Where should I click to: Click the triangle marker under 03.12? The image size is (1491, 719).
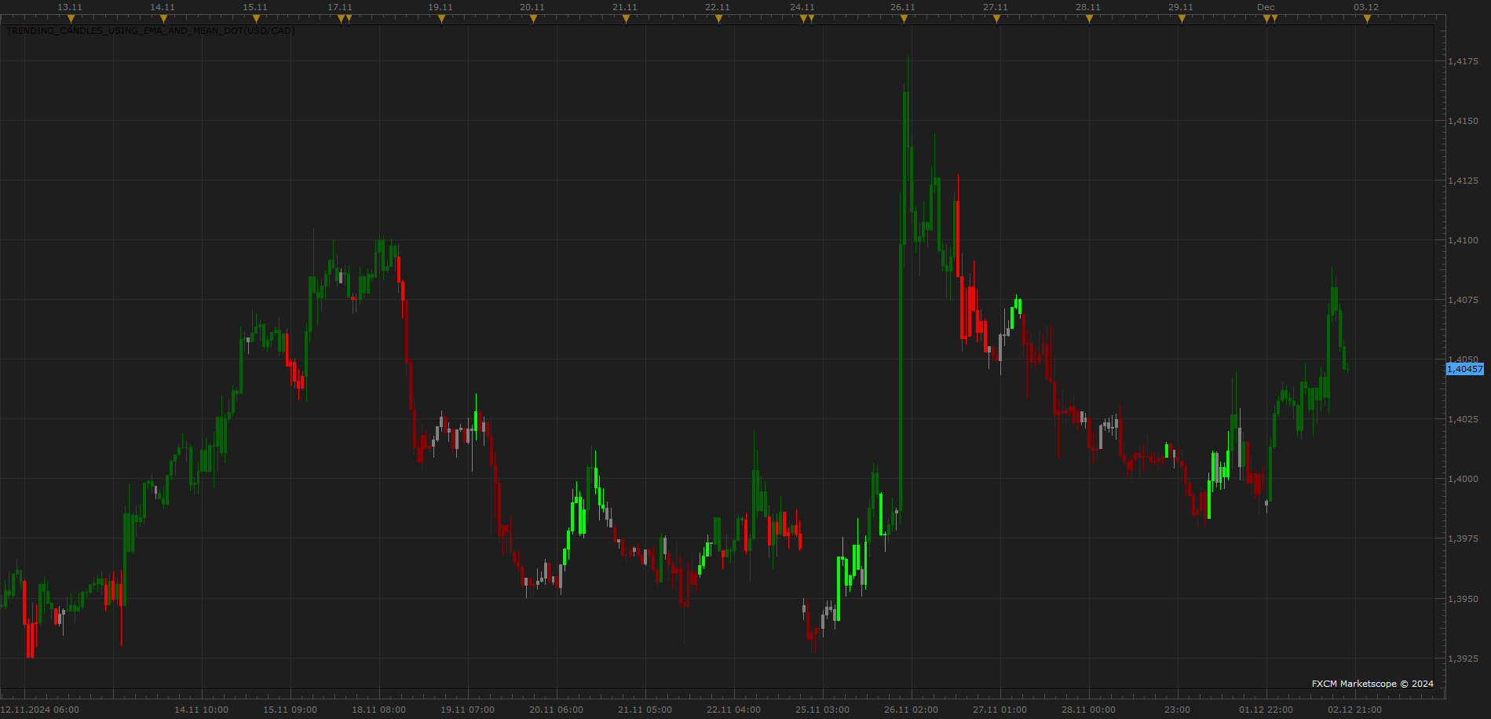[x=1367, y=19]
